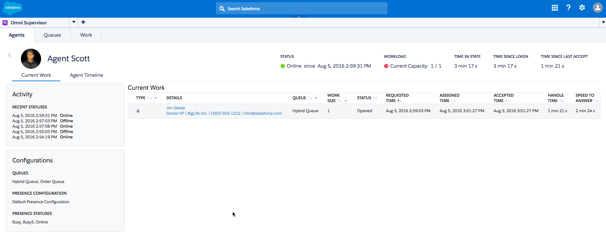Open the Setup gear icon
Viewport: 606px width, 237px height.
pos(582,8)
